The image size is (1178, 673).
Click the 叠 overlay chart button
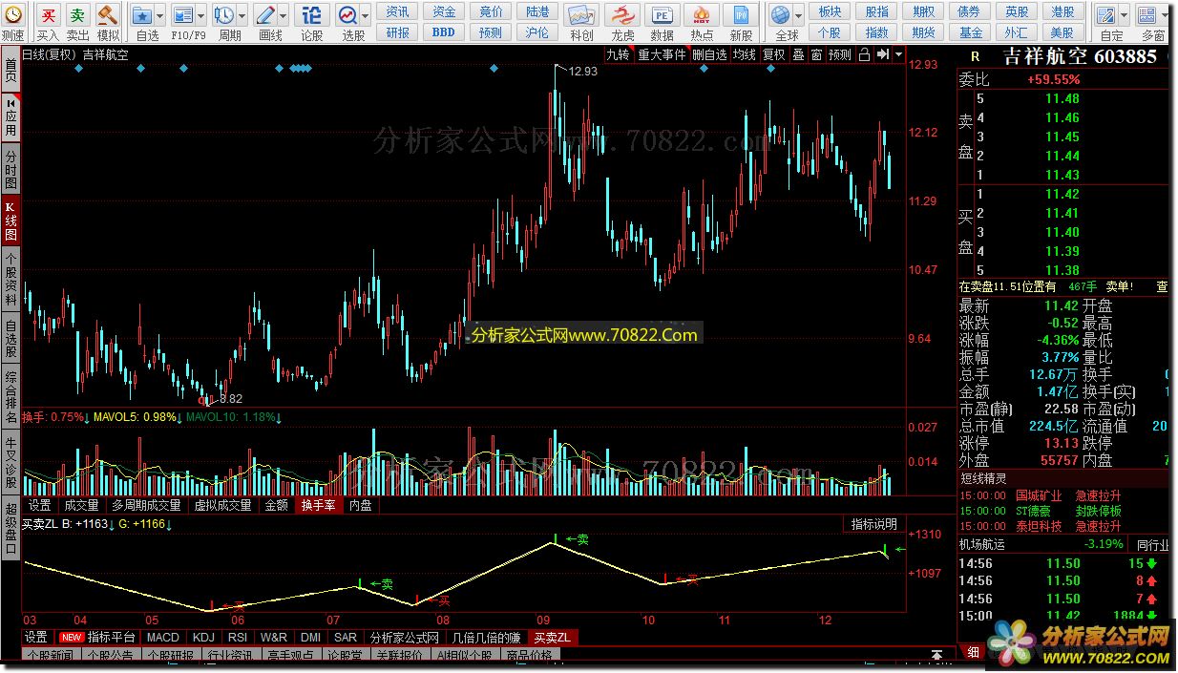click(799, 54)
